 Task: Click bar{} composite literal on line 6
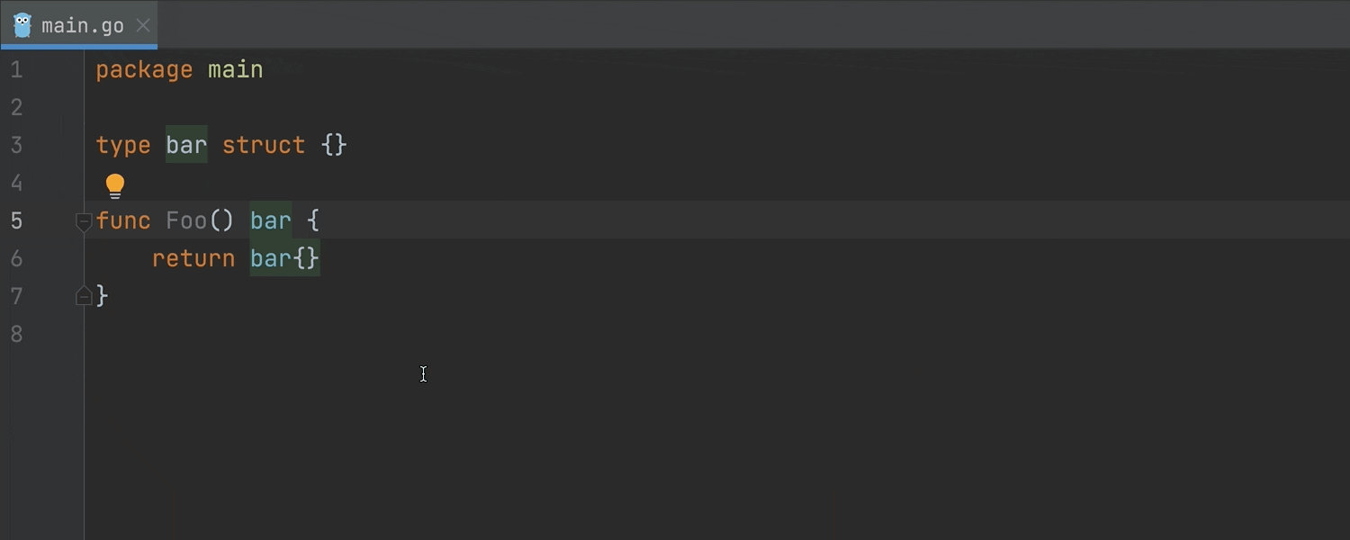click(284, 258)
